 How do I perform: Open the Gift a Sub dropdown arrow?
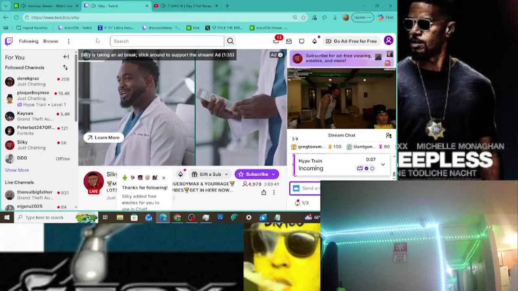pos(226,174)
